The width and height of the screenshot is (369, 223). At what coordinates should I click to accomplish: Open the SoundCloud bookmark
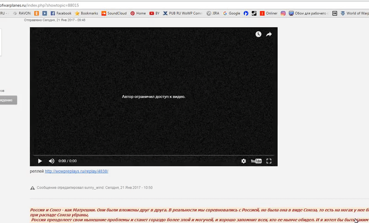tap(114, 13)
